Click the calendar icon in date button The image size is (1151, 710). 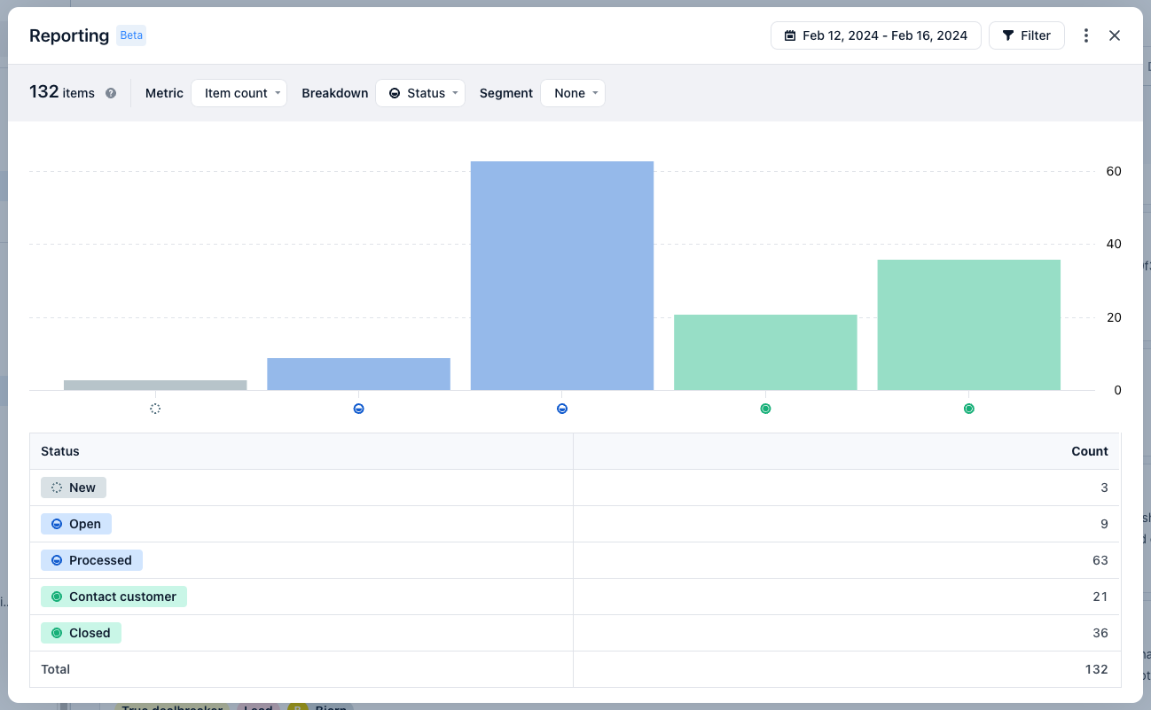pos(790,35)
